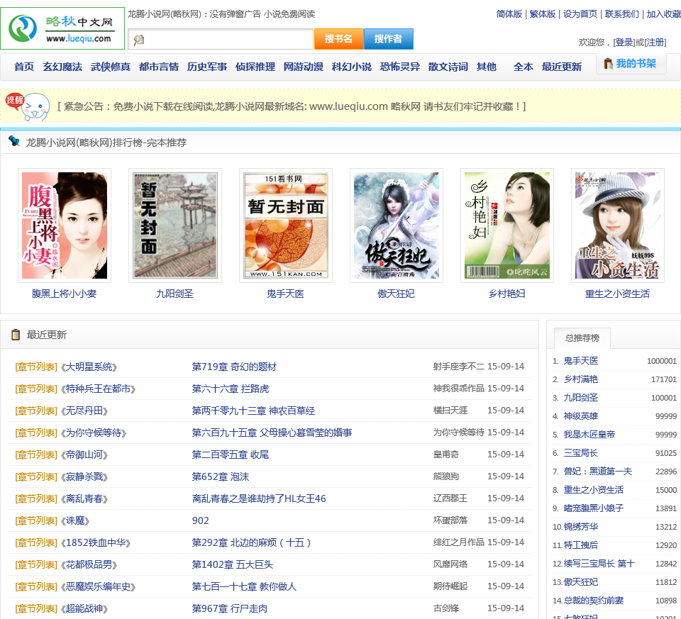Open chapter 第1402章 五大巨头
The image size is (681, 619).
coord(233,565)
